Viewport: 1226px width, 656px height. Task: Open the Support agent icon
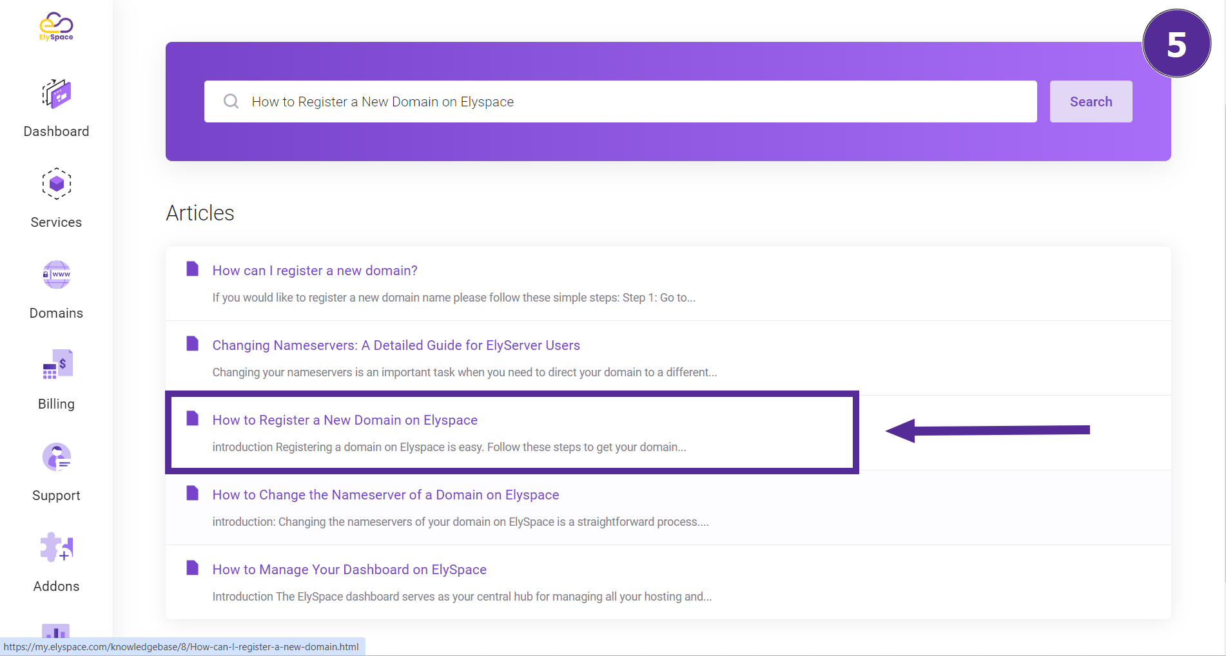click(57, 457)
